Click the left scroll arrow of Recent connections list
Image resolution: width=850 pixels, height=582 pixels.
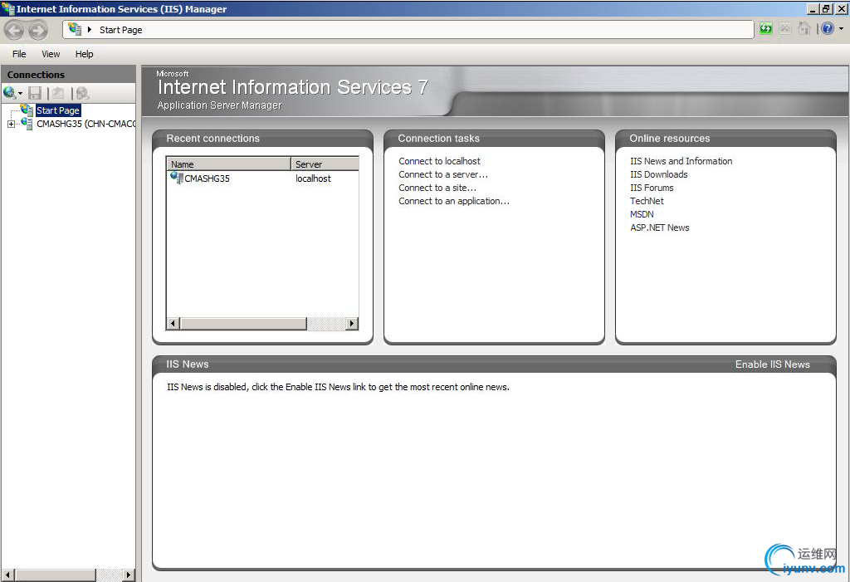click(x=173, y=324)
